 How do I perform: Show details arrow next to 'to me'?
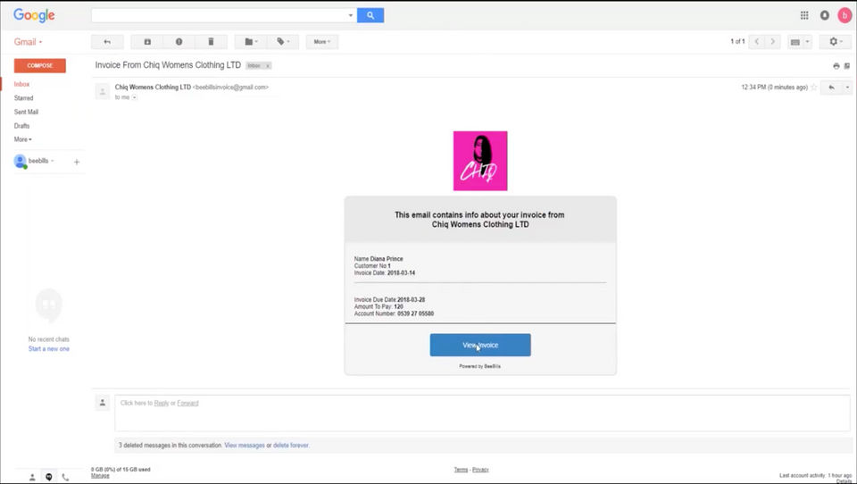[135, 97]
